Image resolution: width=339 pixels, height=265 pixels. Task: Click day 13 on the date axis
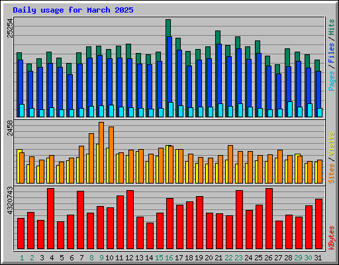tap(139, 258)
